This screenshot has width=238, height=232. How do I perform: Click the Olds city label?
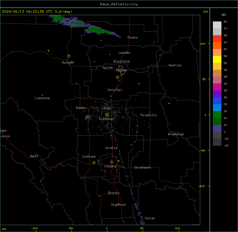pos(107,109)
